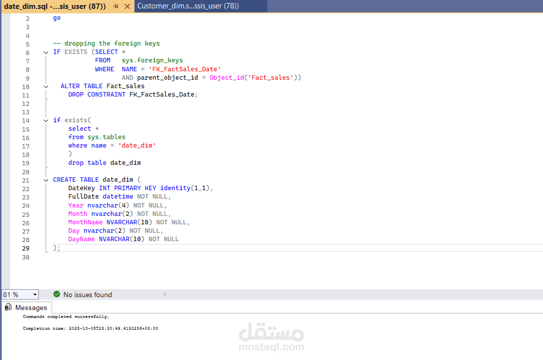Viewport: 543px width, 360px height.
Task: Open the 81 % zoom dropdown
Action: click(35, 295)
